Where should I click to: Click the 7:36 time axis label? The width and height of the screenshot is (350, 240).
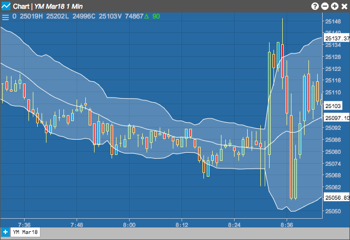point(24,225)
